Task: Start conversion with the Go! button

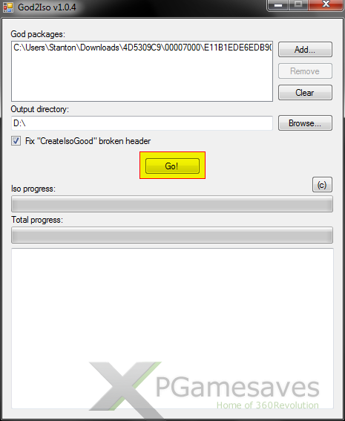Action: click(x=172, y=166)
